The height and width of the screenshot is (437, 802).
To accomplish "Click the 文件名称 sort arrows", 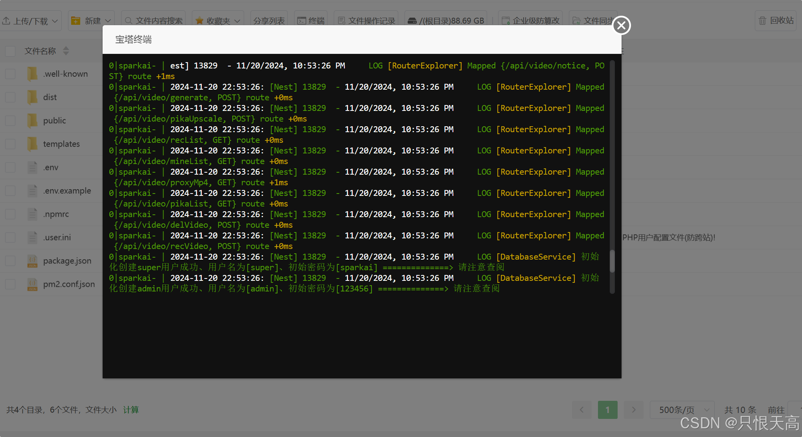I will [x=66, y=51].
